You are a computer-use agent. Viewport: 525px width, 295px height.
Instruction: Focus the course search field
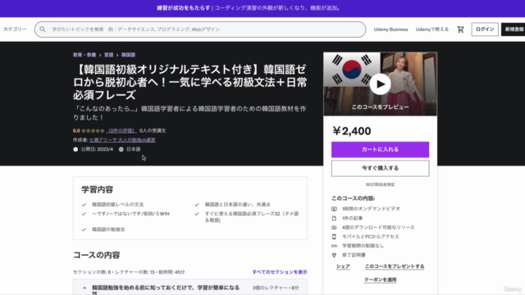[x=200, y=29]
